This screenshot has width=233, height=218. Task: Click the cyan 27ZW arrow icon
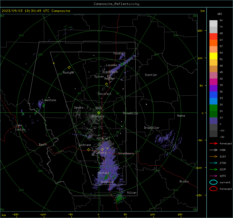[213, 163]
